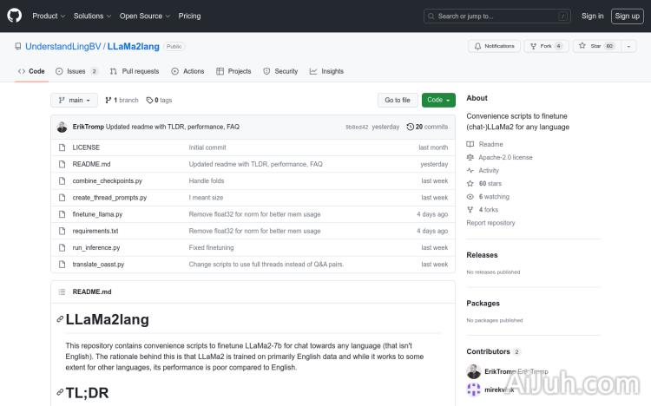The height and width of the screenshot is (406, 651).
Task: Click the README outline list icon
Action: coord(60,291)
